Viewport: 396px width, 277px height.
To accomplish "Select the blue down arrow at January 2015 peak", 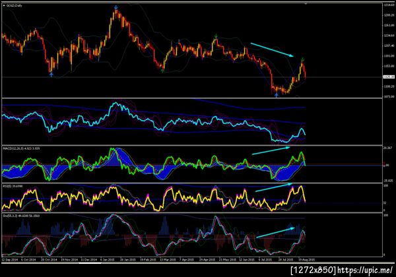I will 115,7.
